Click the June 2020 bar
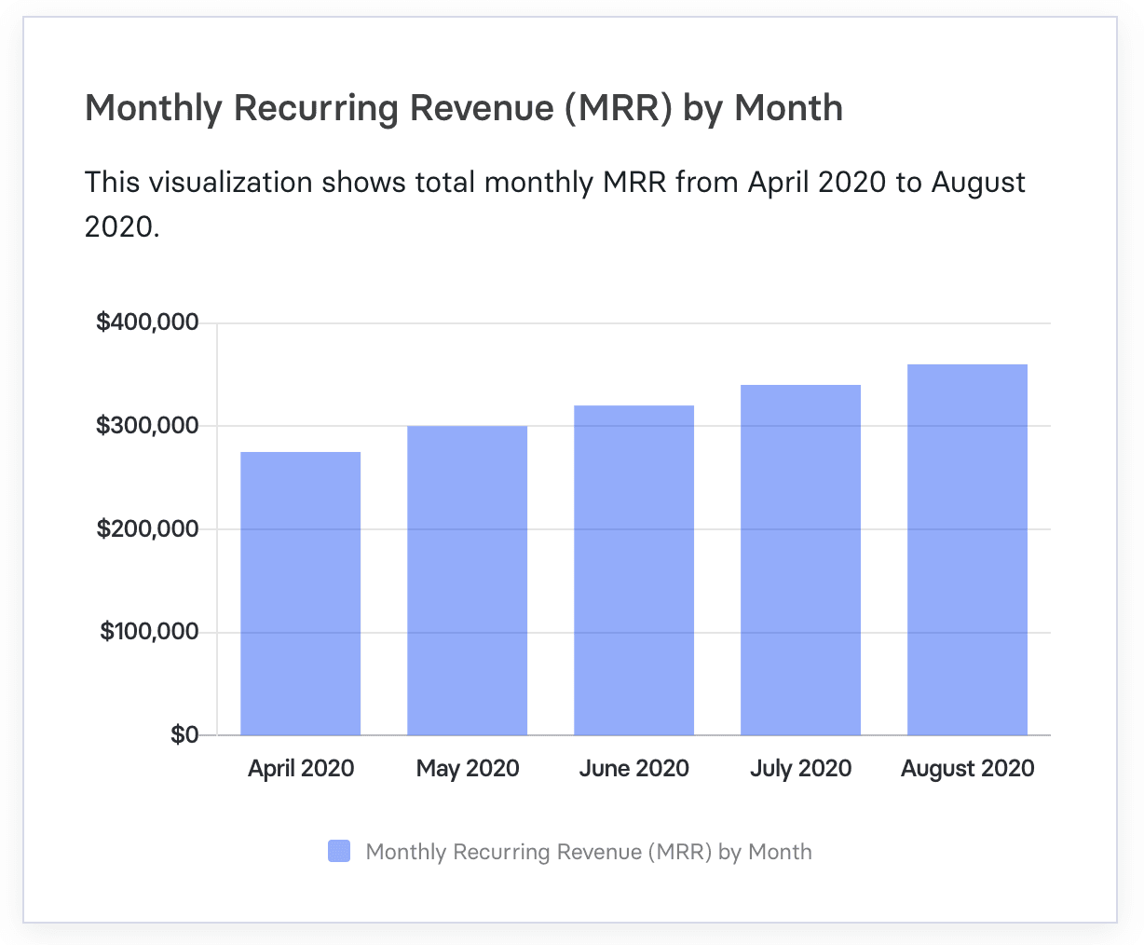The image size is (1144, 945). pyautogui.click(x=634, y=570)
